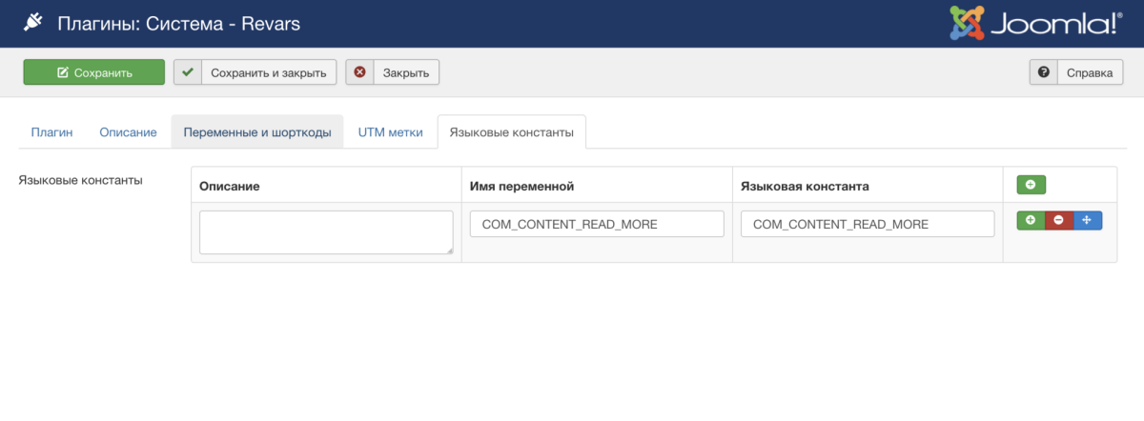
Task: Open help via the question mark icon
Action: click(1043, 72)
